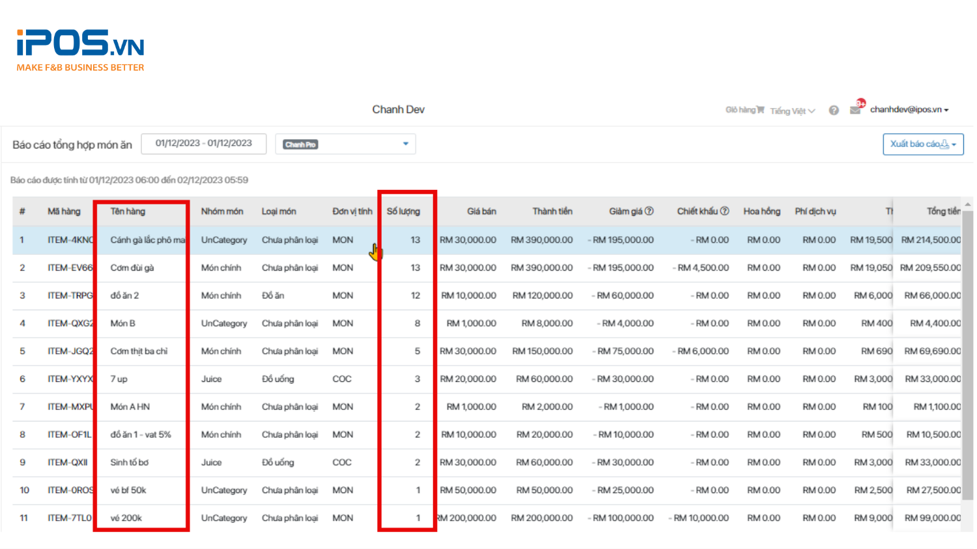Click the iPOS.vn logo

pos(80,50)
